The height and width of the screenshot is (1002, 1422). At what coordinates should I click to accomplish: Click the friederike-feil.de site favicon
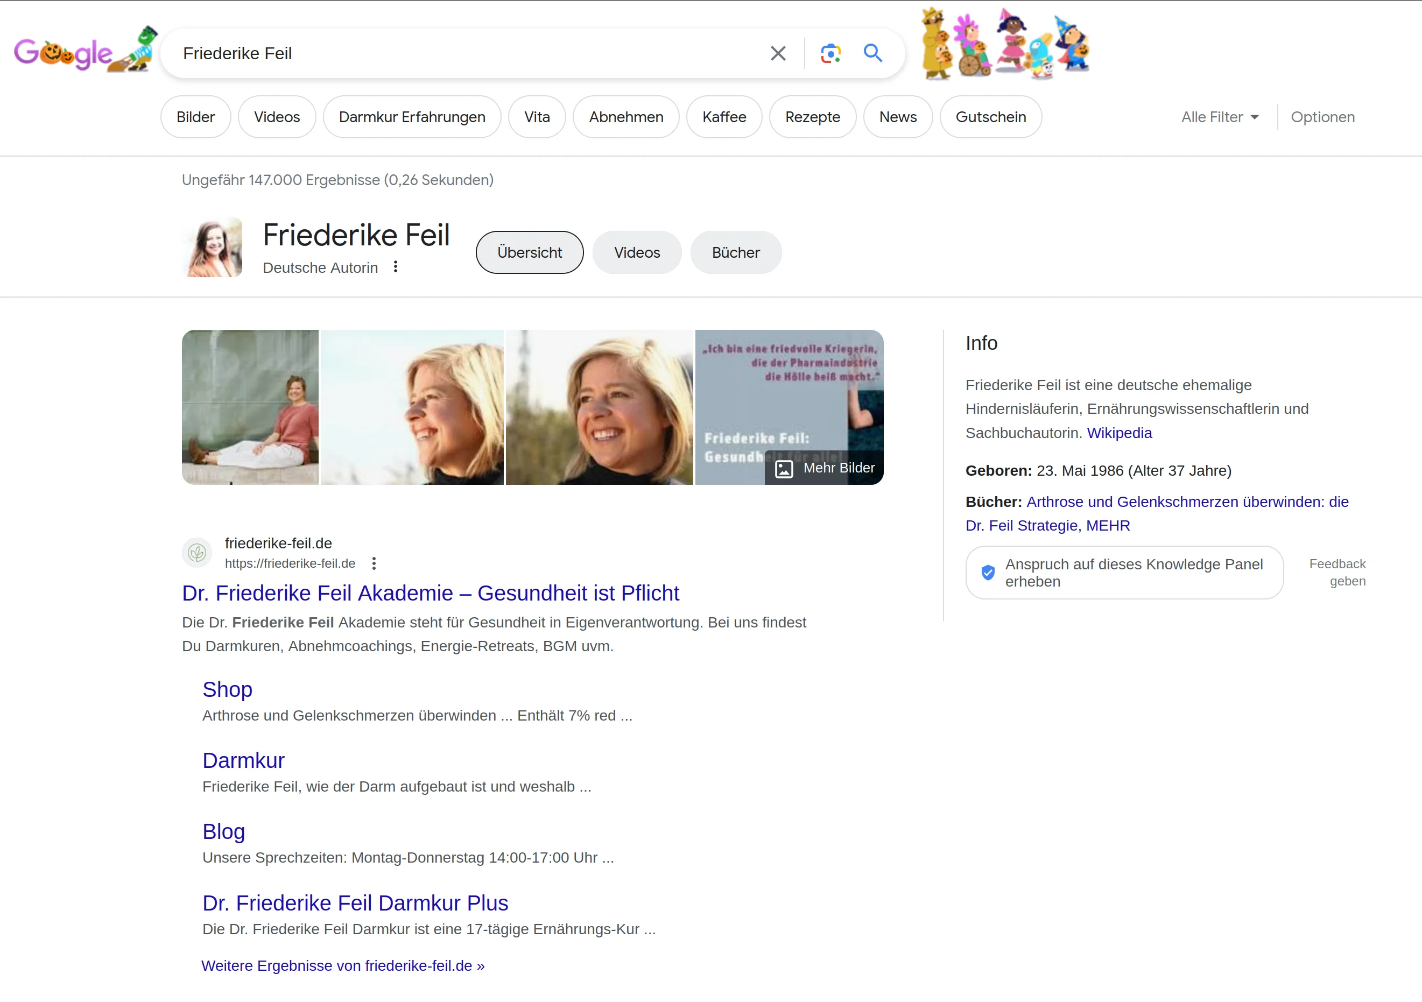[197, 553]
